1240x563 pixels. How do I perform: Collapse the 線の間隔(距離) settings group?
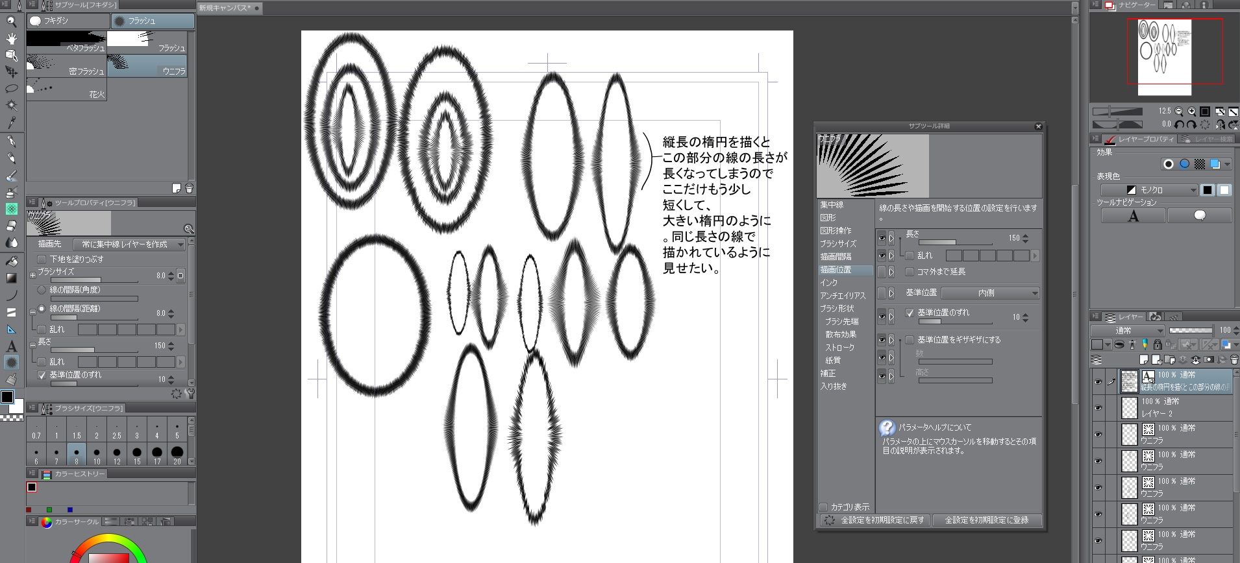tap(32, 313)
